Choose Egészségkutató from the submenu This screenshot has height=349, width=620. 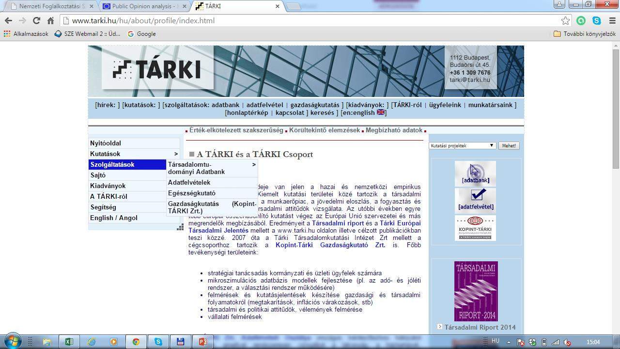point(212,193)
